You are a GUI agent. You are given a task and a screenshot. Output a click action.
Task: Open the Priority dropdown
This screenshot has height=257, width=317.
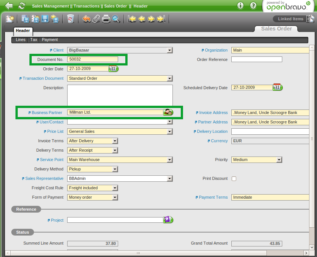(279, 160)
